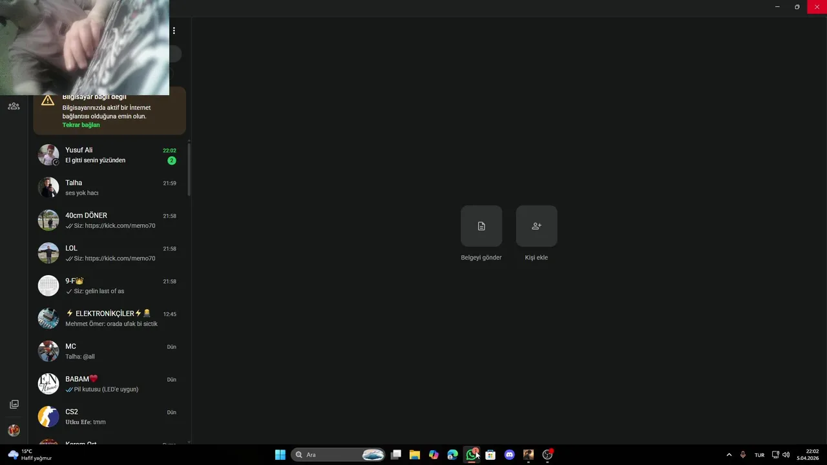827x465 pixels.
Task: Click Belgeyi gönder document button
Action: click(481, 226)
